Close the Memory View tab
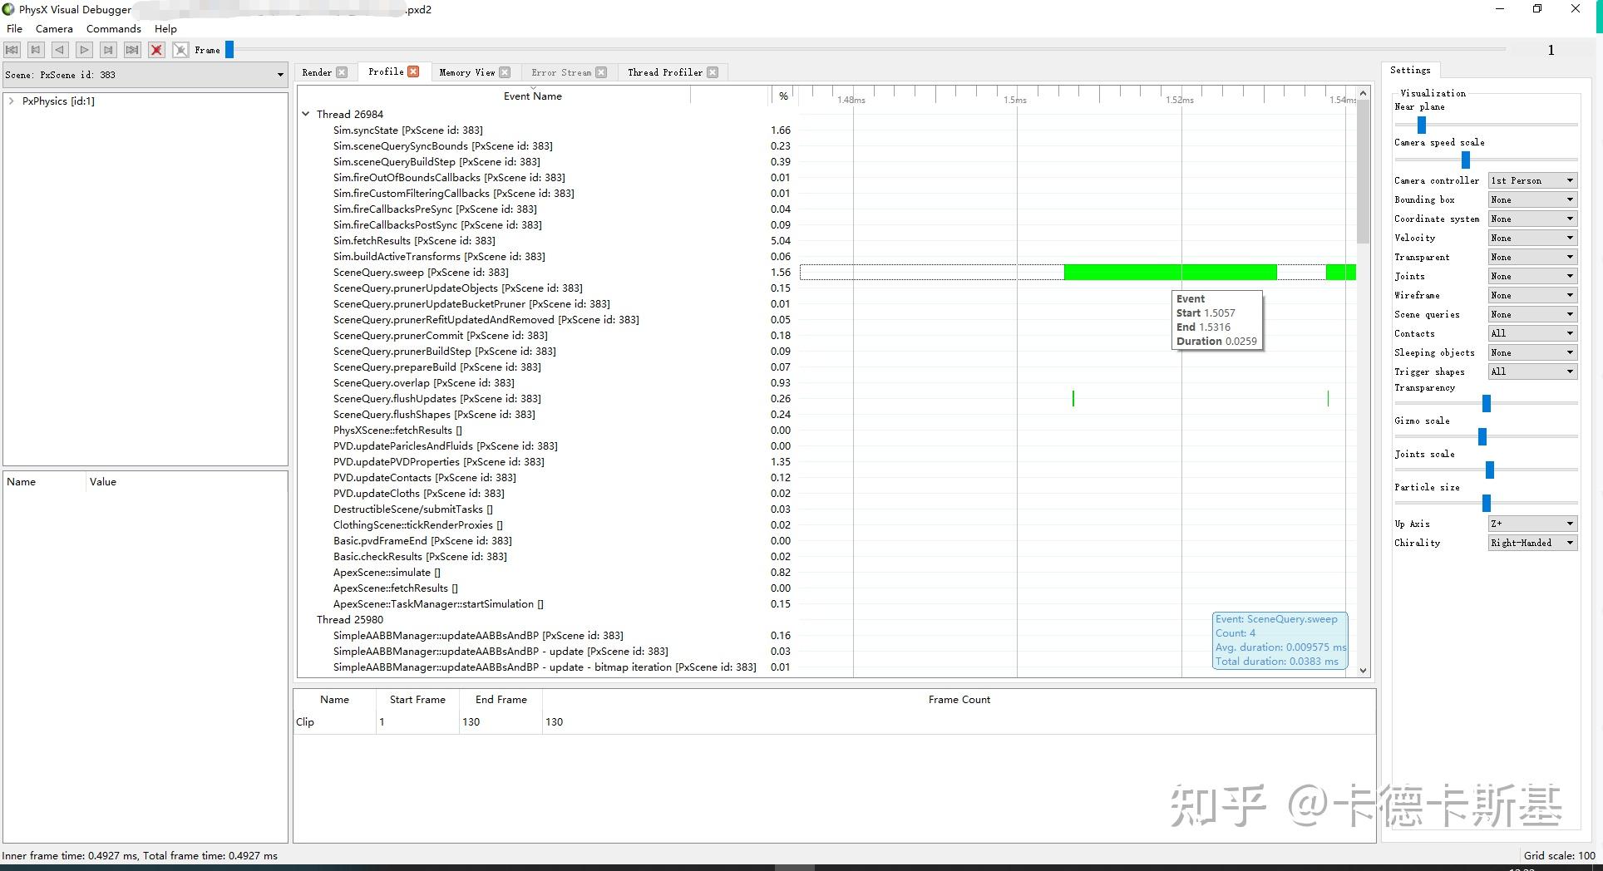1603x871 pixels. [x=505, y=72]
